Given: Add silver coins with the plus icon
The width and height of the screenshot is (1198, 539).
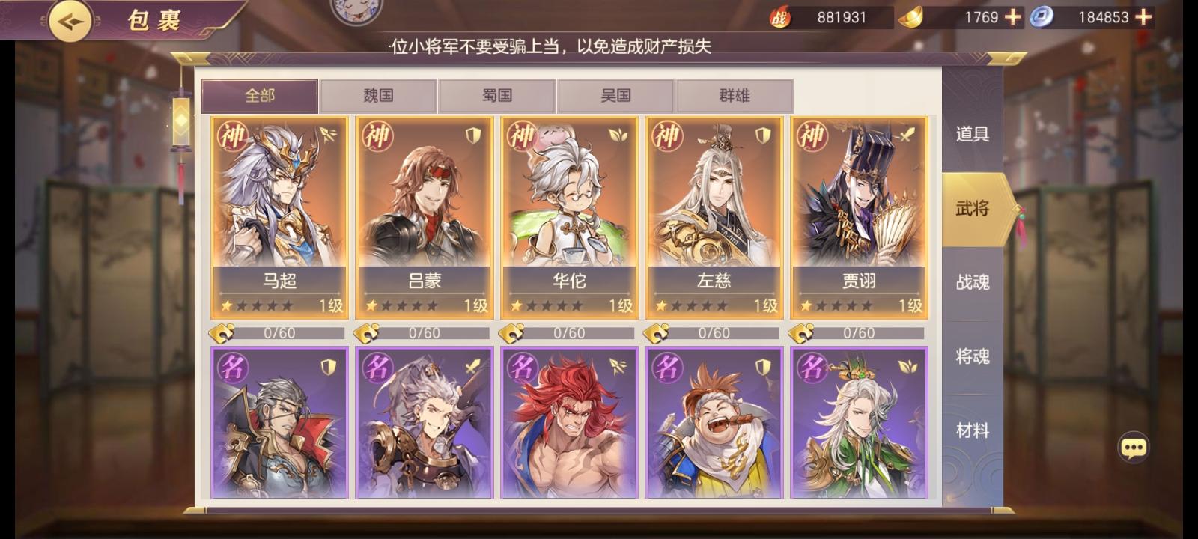Looking at the screenshot, I should 1143,17.
